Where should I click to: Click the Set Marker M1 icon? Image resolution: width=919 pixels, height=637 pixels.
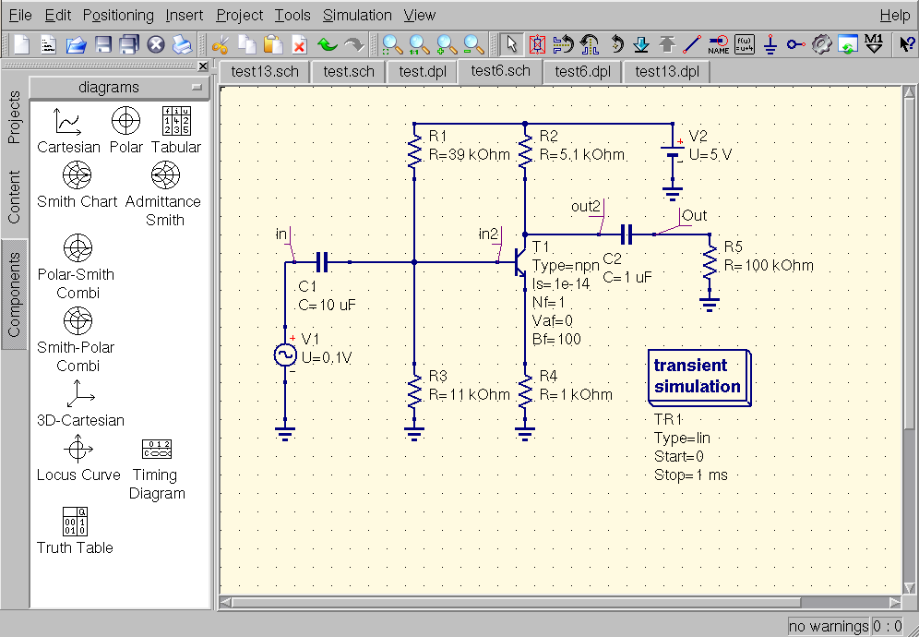[874, 44]
